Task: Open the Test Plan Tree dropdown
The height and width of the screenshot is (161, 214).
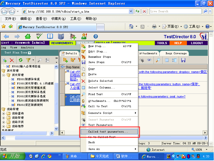Action: [30, 53]
